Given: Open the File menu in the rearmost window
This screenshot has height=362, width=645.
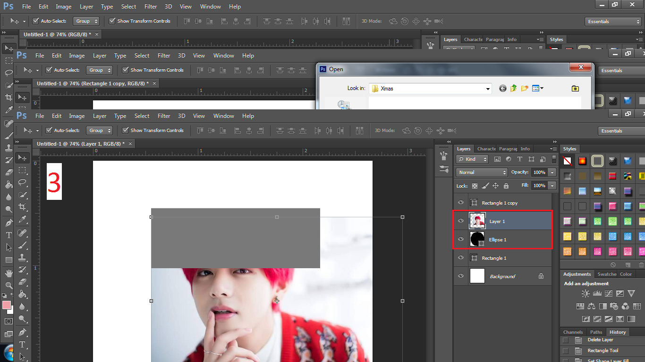Looking at the screenshot, I should 26,7.
